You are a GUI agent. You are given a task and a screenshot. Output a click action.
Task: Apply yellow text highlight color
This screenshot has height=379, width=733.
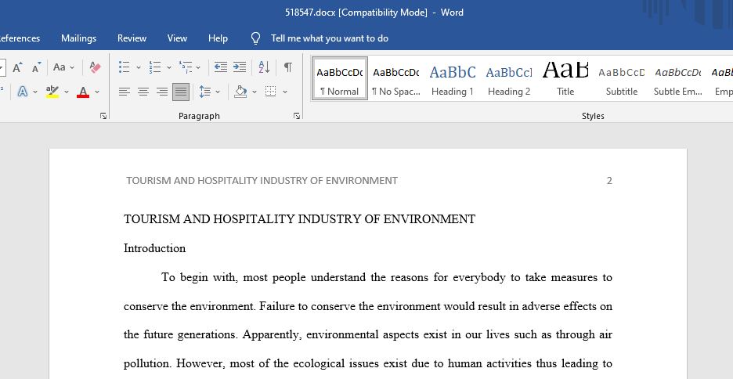(52, 92)
